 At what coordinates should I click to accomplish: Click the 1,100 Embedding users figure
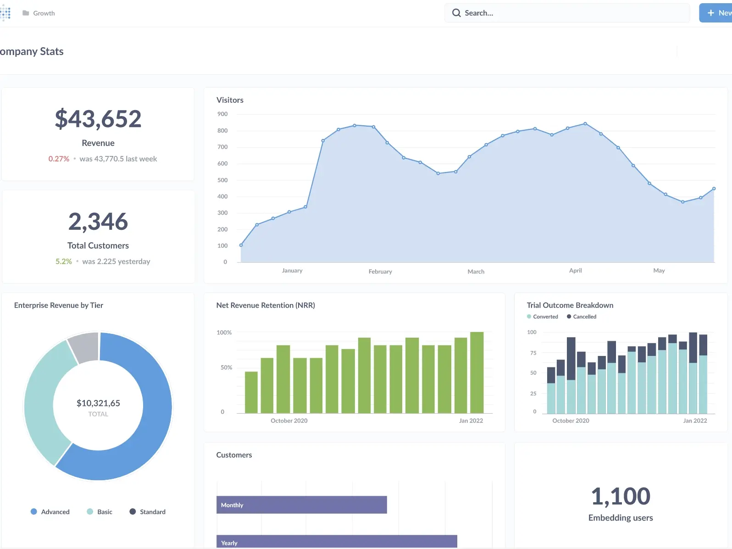(x=620, y=496)
